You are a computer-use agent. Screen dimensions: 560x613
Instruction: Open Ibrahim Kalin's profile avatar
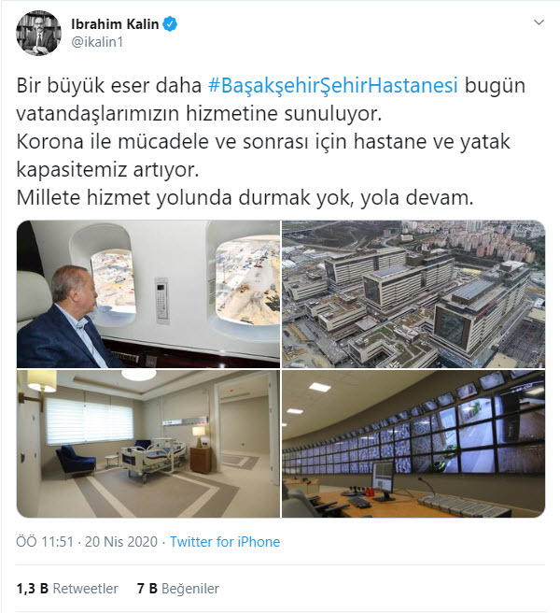coord(38,33)
